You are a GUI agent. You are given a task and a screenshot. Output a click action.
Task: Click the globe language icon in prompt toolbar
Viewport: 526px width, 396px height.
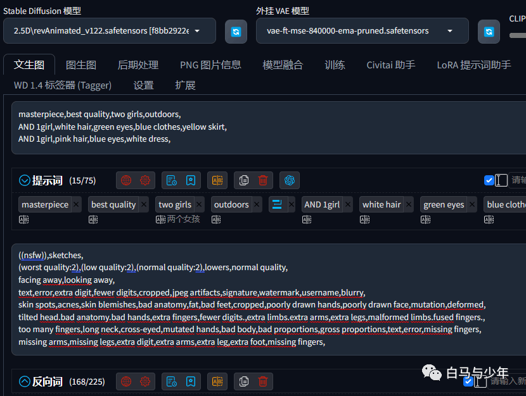[x=126, y=180]
